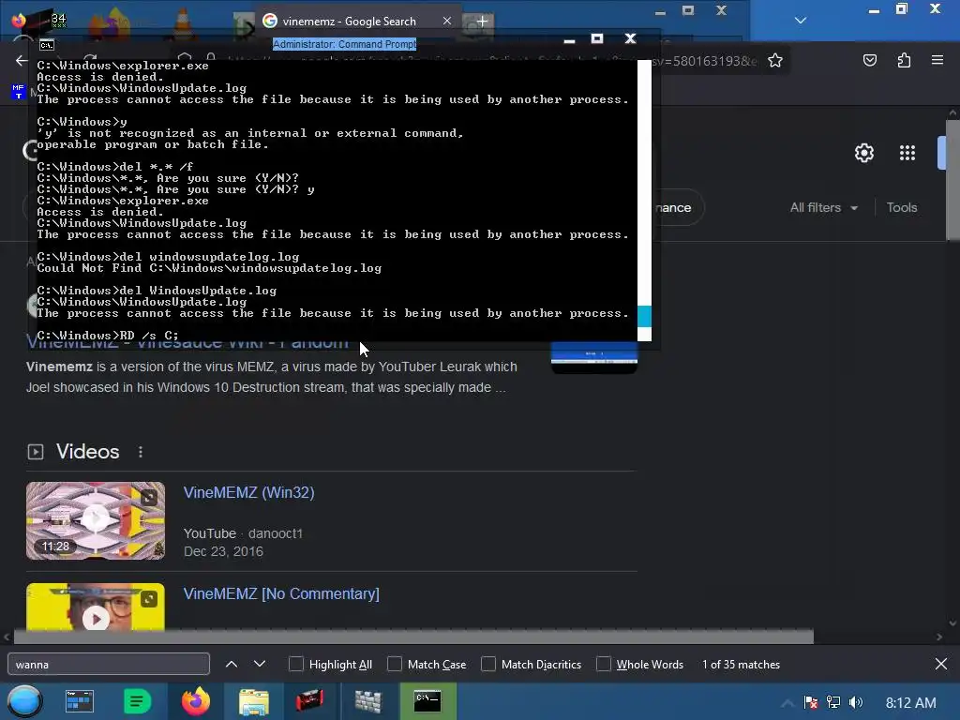Viewport: 960px width, 720px height.
Task: Play the 11:28 VineMEMZ video thumbnail
Action: (x=96, y=520)
